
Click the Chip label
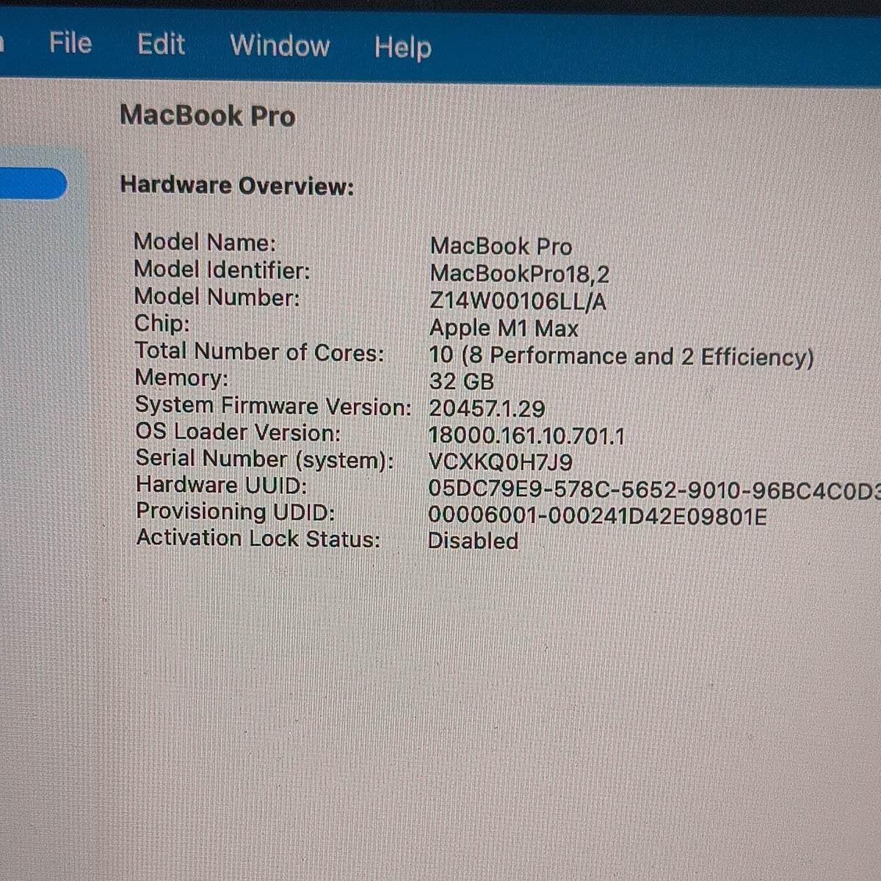162,324
